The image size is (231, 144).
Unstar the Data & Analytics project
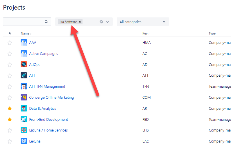coord(10,109)
